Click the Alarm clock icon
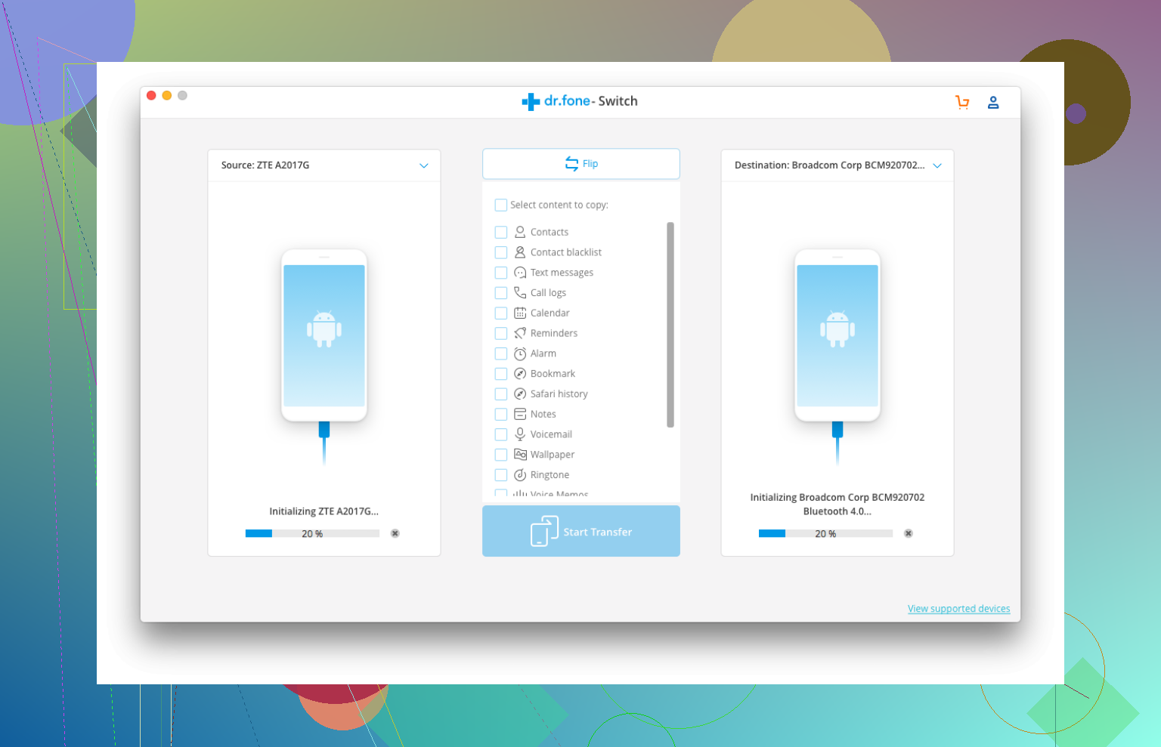The width and height of the screenshot is (1161, 747). coord(520,353)
